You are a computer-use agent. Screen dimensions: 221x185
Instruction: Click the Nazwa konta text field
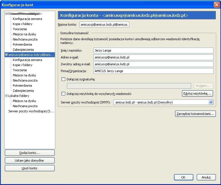click(104, 25)
